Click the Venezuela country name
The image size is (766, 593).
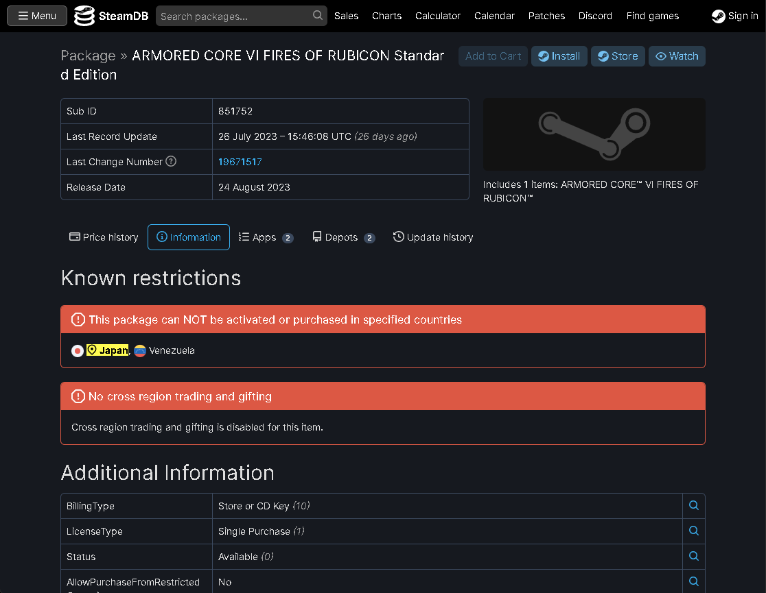click(172, 350)
